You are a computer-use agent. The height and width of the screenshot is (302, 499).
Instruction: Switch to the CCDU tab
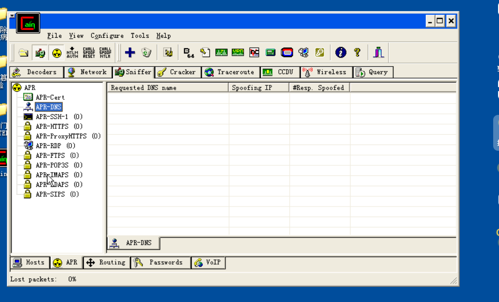(x=280, y=72)
